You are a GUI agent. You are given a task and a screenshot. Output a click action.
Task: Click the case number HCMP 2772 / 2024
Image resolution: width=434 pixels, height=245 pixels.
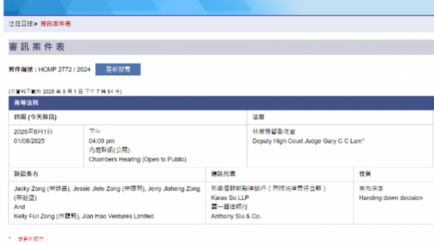(64, 70)
